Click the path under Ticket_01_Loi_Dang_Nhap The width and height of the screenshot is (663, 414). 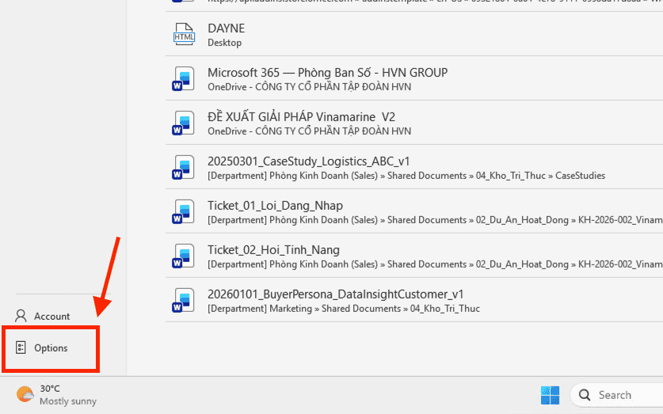pyautogui.click(x=435, y=220)
